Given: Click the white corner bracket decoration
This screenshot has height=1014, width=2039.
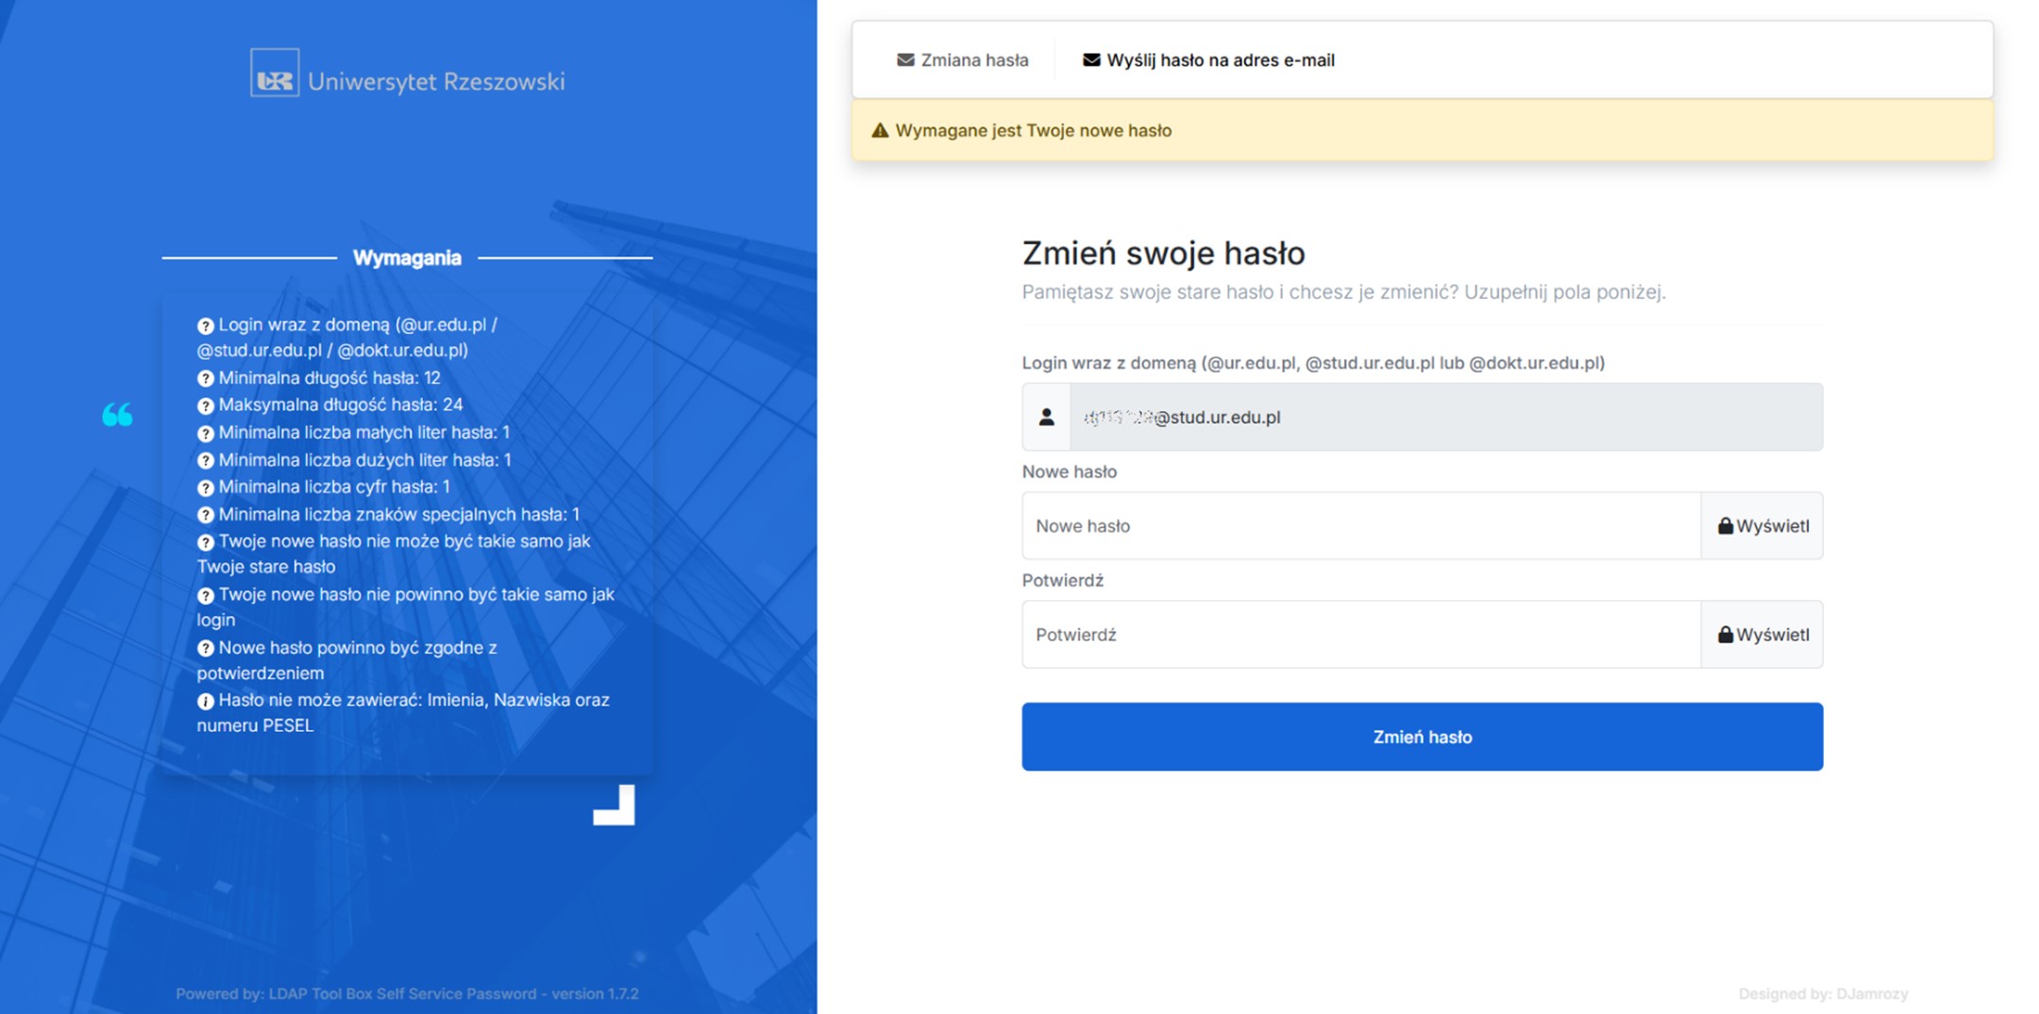Looking at the screenshot, I should [x=615, y=806].
